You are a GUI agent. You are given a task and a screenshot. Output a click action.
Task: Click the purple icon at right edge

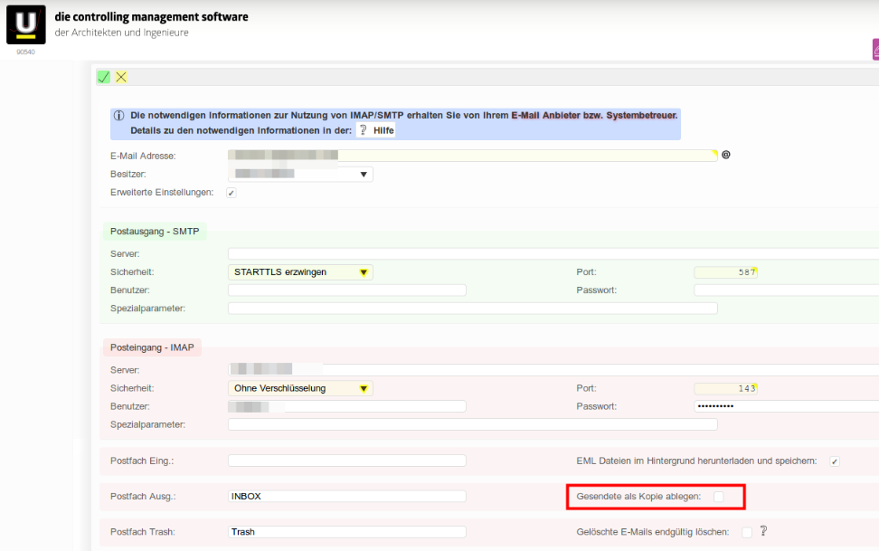(874, 50)
